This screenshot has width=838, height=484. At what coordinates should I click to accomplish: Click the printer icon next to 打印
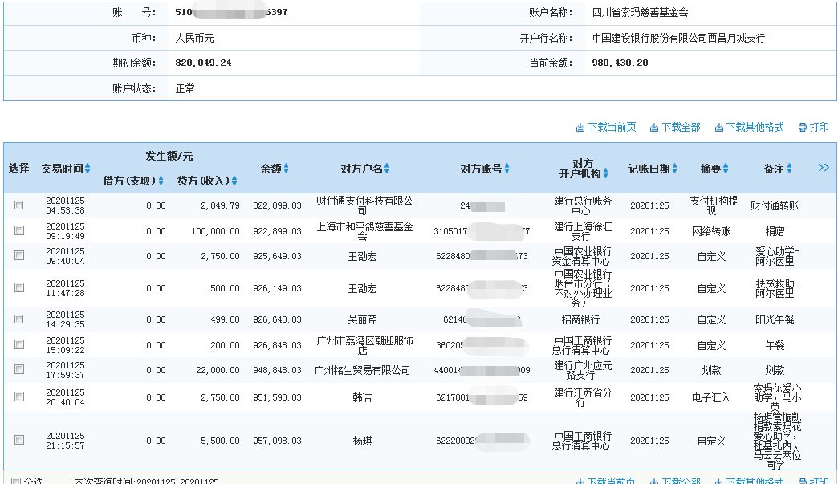(x=802, y=128)
